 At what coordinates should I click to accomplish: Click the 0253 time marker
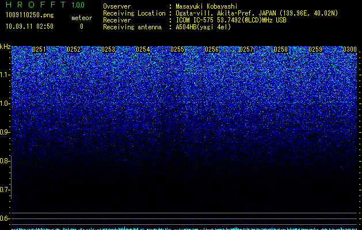pos(108,49)
